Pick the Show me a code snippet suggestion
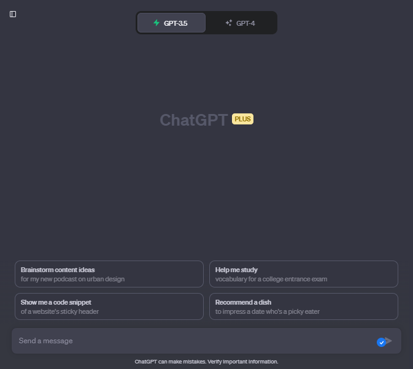The height and width of the screenshot is (369, 413). (109, 306)
